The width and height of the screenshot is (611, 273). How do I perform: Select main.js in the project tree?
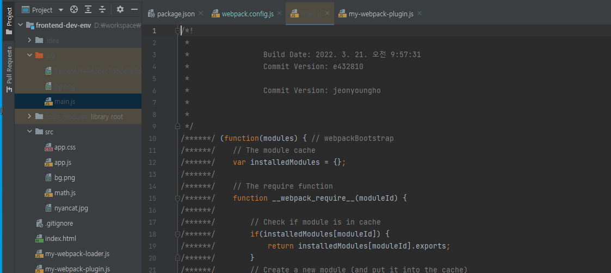click(x=78, y=101)
